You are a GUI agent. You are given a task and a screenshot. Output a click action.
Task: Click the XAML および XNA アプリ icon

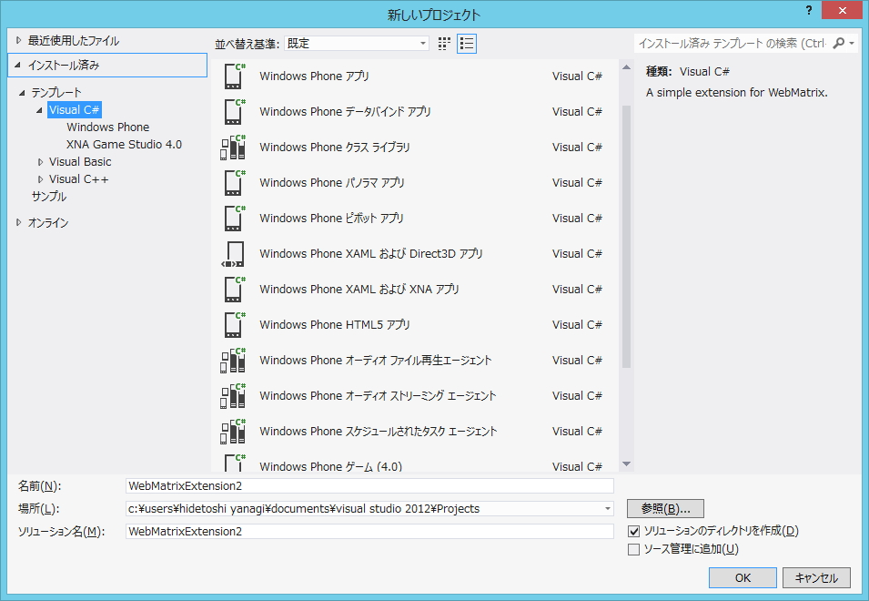click(x=235, y=289)
